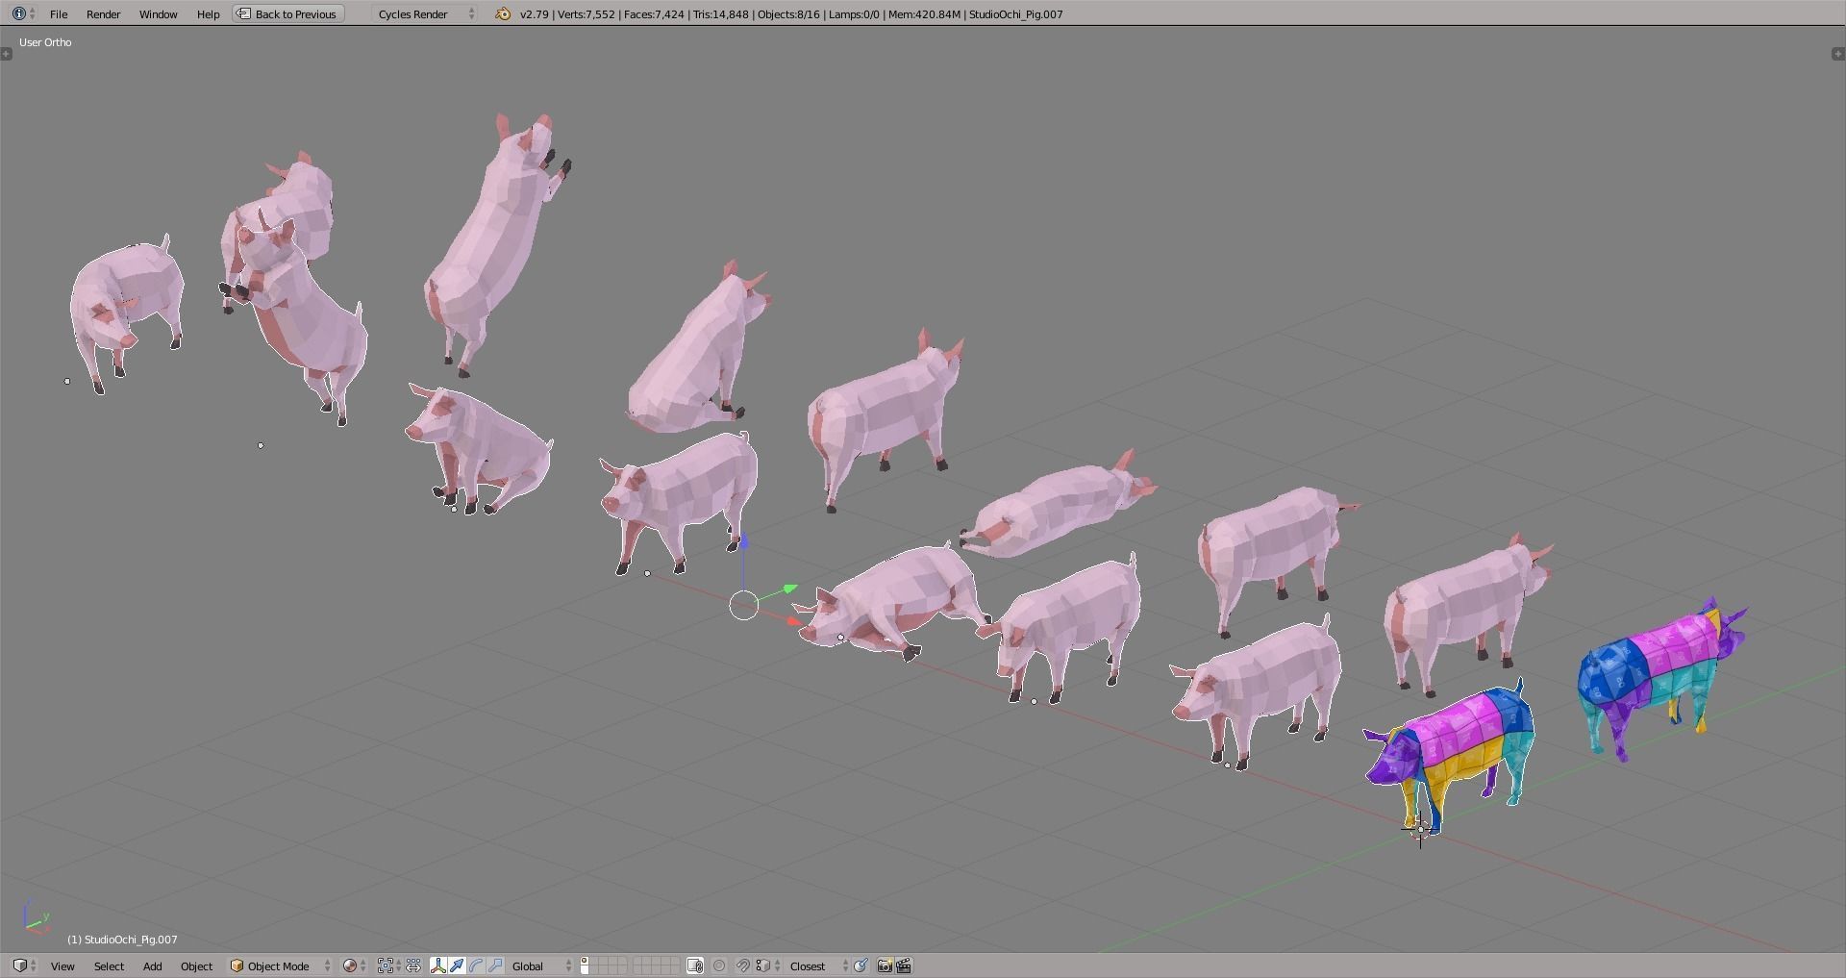Select the scale manipulator icon
1846x978 pixels.
click(x=495, y=965)
